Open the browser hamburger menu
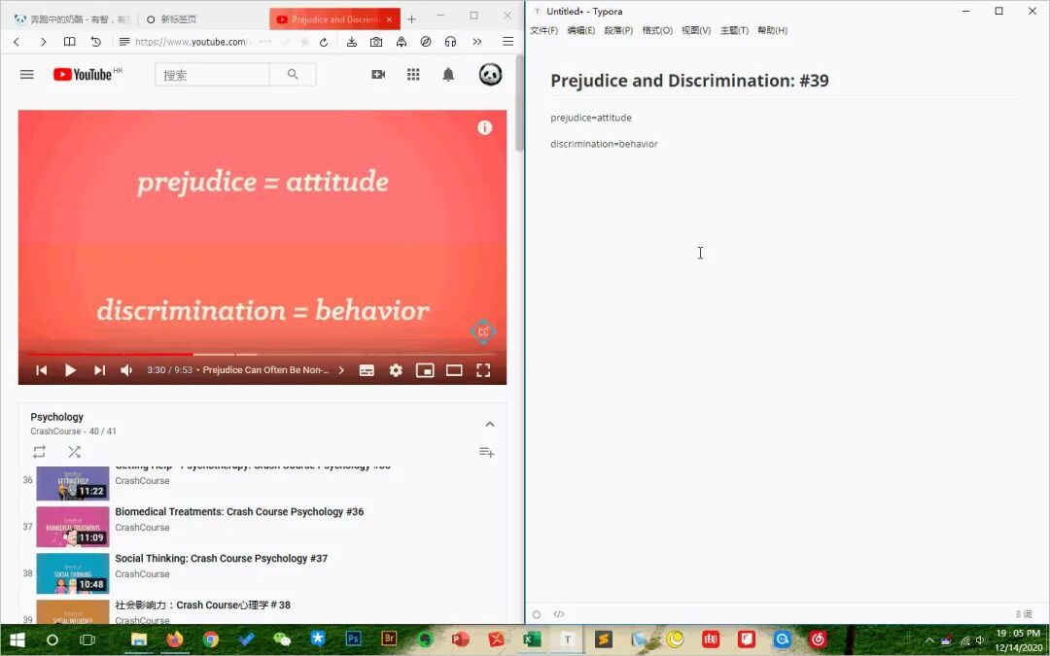The image size is (1050, 656). [x=508, y=42]
